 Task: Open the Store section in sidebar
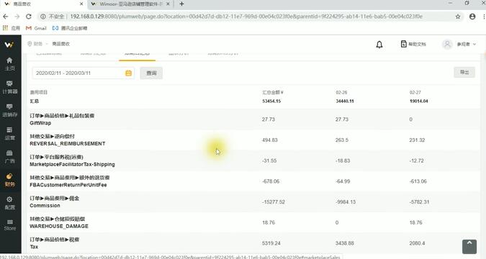click(9, 225)
